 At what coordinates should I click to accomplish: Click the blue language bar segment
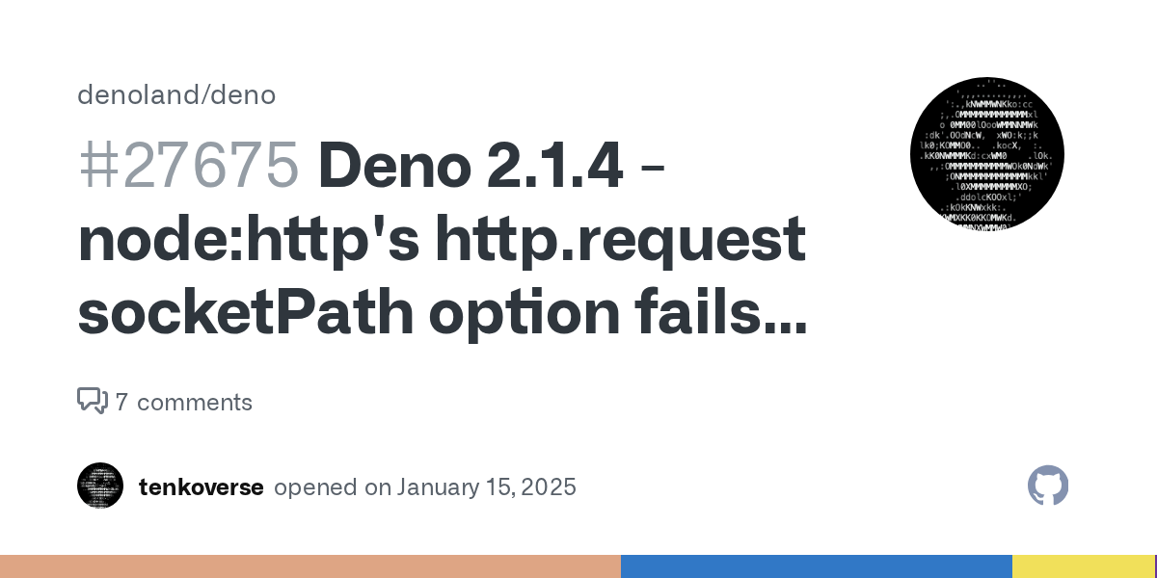point(816,566)
